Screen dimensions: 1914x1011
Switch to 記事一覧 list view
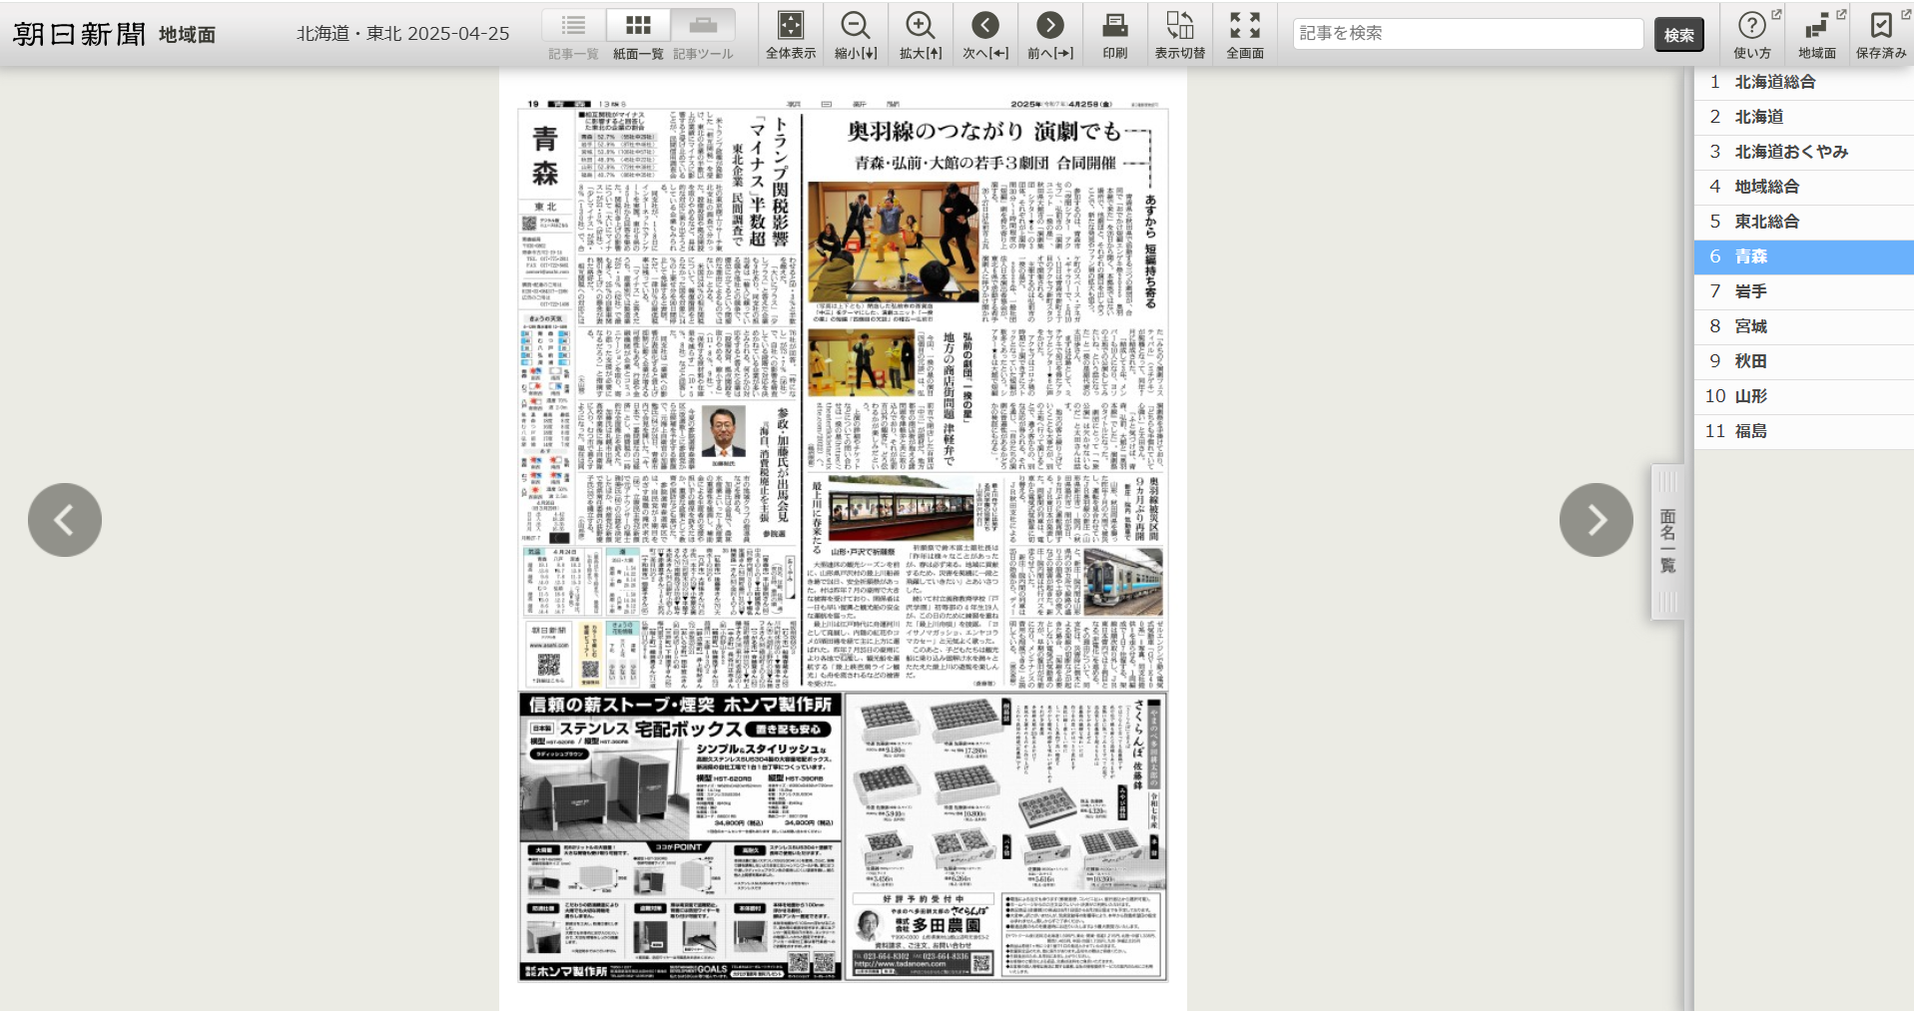click(573, 26)
